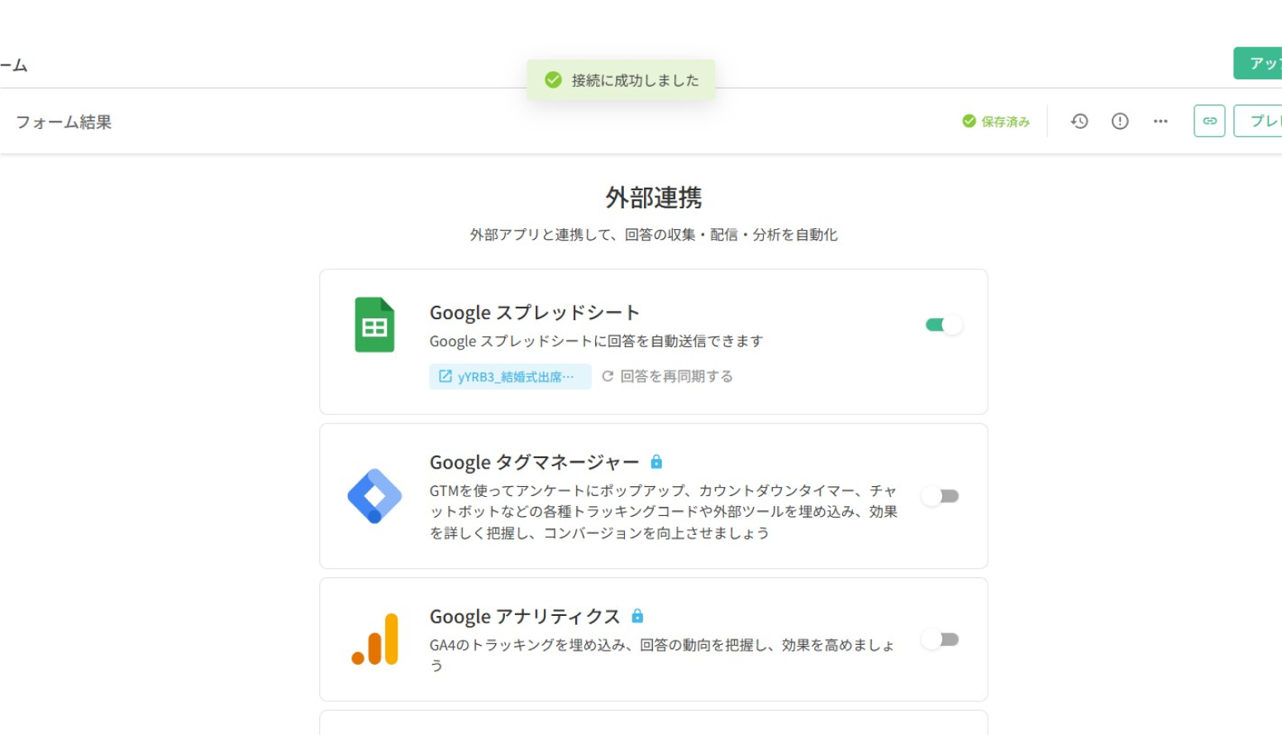
Task: Click the 外部連携 page heading
Action: [x=654, y=198]
